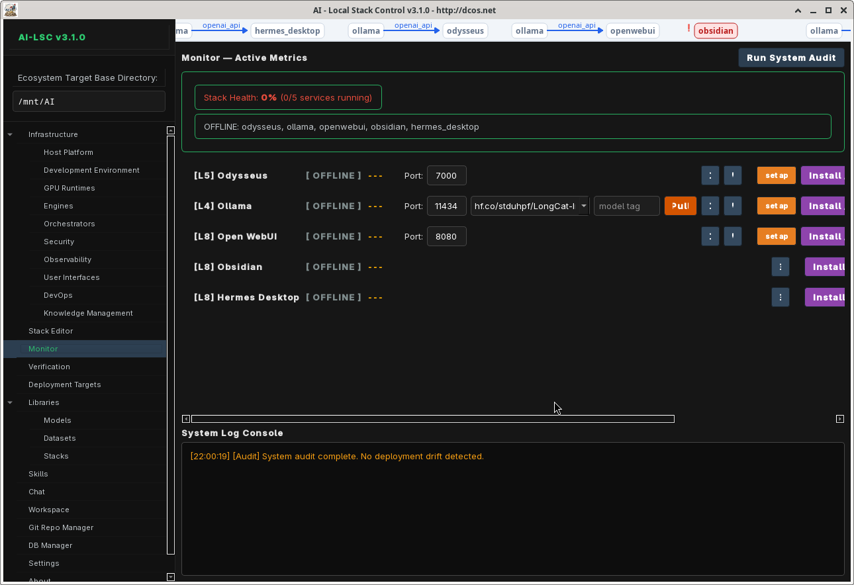Click the odysseus pipeline node

point(465,30)
